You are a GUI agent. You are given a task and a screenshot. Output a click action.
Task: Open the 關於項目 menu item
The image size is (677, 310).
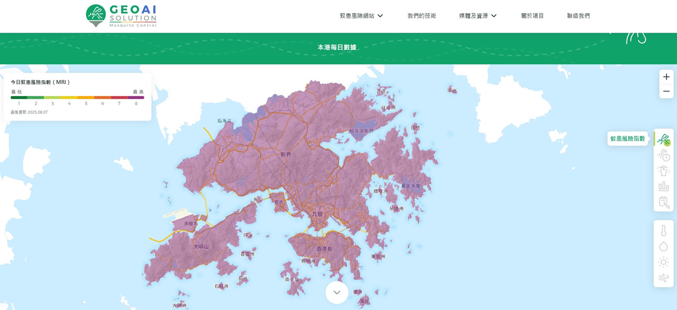point(532,16)
